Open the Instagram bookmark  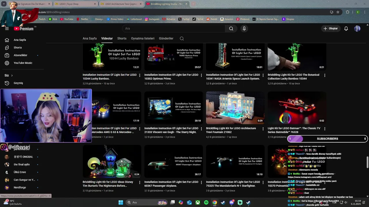(152, 19)
